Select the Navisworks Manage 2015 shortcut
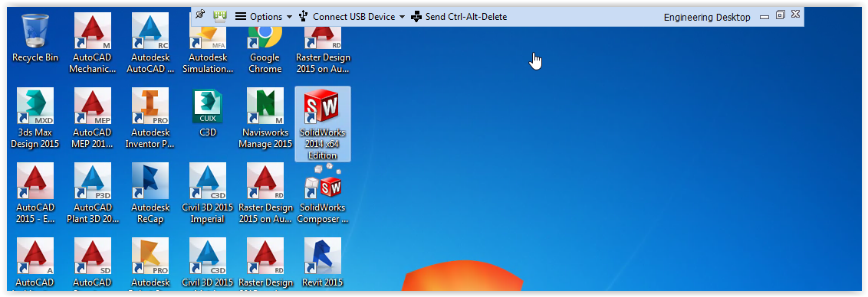Viewport: 868px width, 297px height. coord(265,119)
